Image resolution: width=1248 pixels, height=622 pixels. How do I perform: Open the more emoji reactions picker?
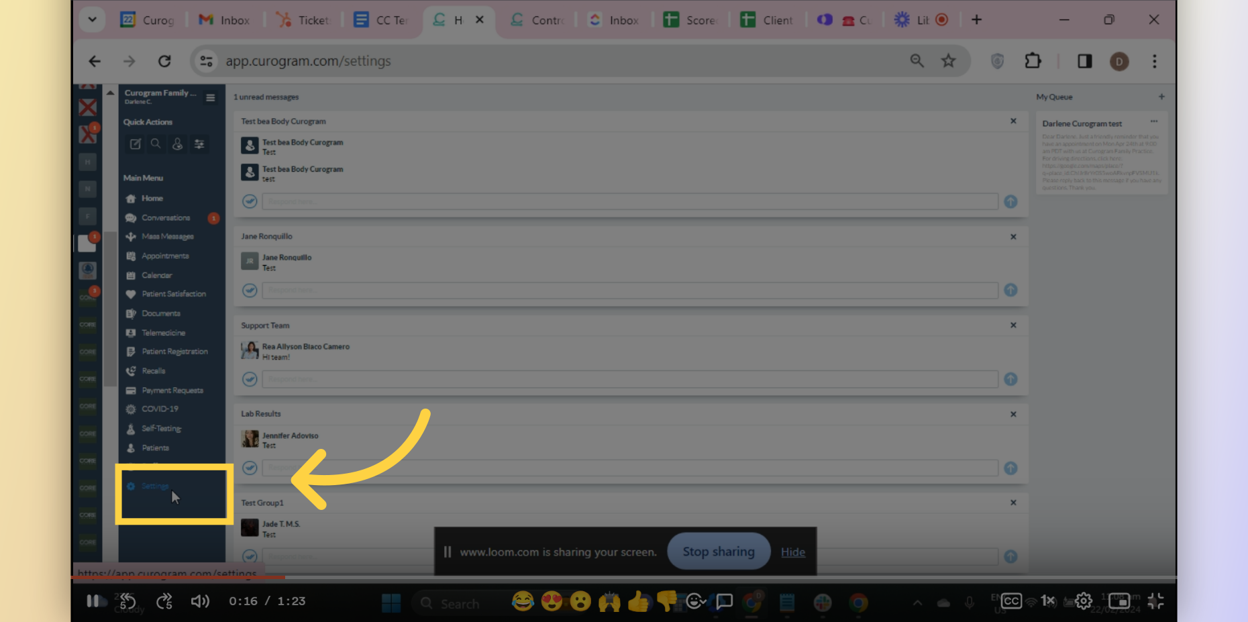pos(696,601)
